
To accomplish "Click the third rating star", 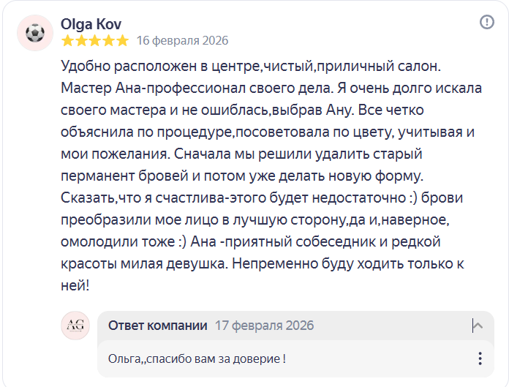I will coord(95,40).
